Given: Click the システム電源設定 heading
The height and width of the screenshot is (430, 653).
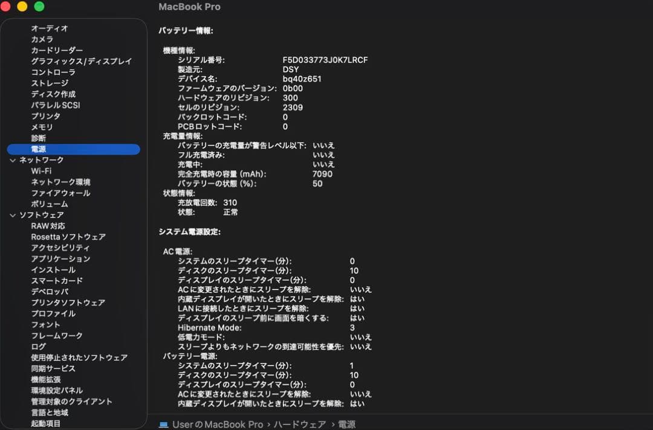Looking at the screenshot, I should (x=189, y=232).
